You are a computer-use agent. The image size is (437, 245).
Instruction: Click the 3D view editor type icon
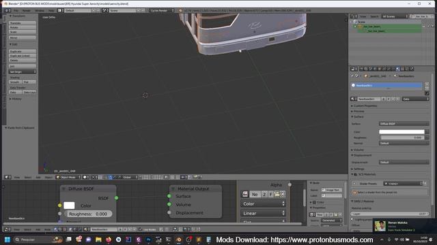8,177
